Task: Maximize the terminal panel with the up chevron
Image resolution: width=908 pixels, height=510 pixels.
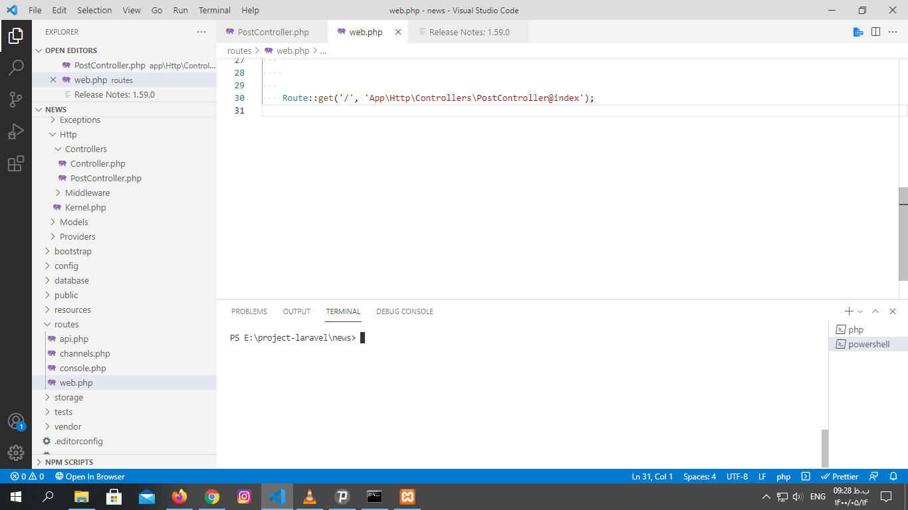Action: pyautogui.click(x=875, y=311)
